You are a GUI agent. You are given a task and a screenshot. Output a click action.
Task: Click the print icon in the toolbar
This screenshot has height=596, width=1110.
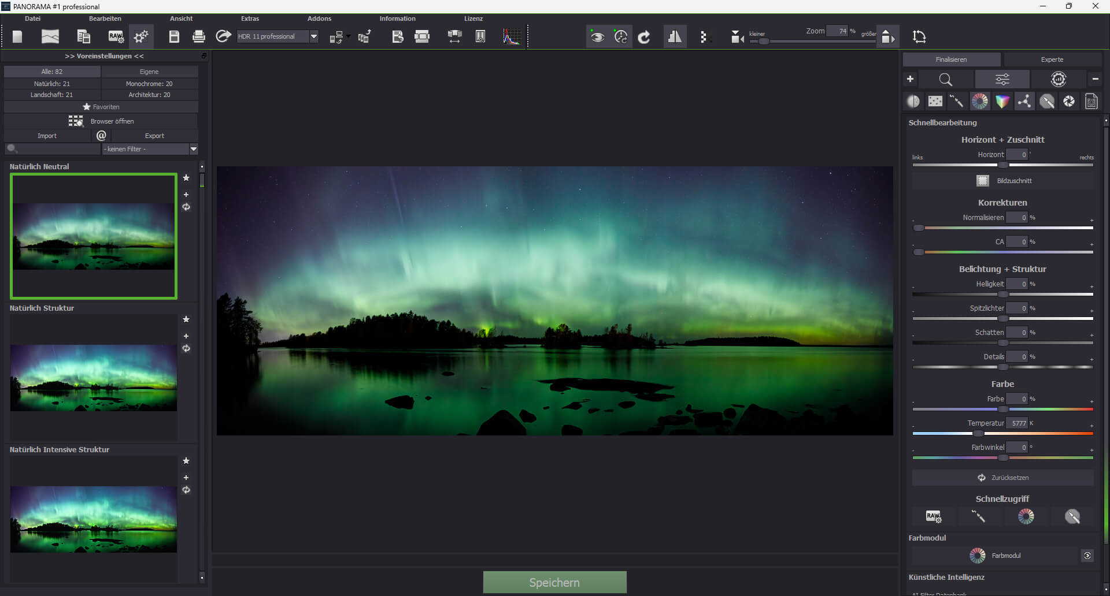click(198, 37)
